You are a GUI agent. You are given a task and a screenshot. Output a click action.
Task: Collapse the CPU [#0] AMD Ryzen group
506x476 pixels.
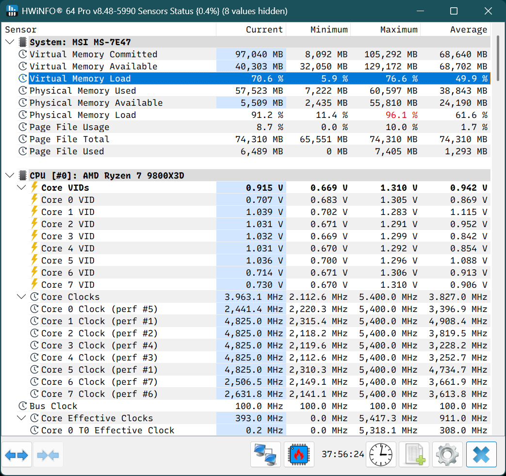(x=10, y=176)
